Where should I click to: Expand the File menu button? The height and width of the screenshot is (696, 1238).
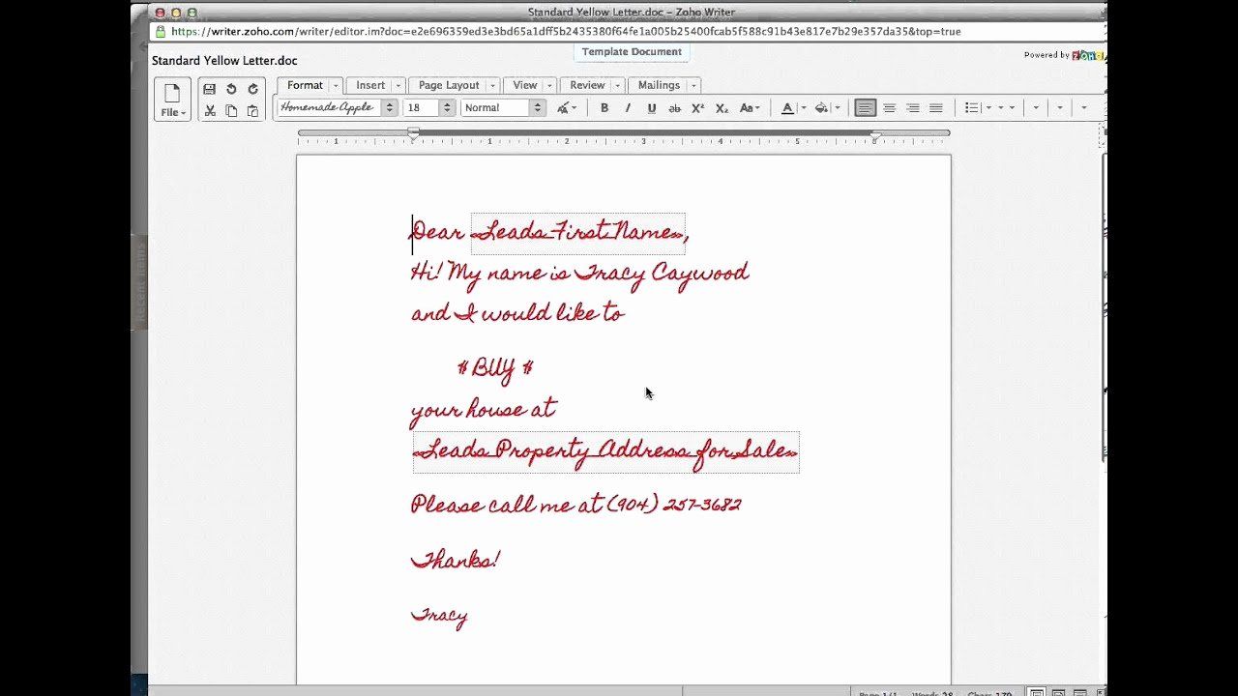tap(172, 100)
